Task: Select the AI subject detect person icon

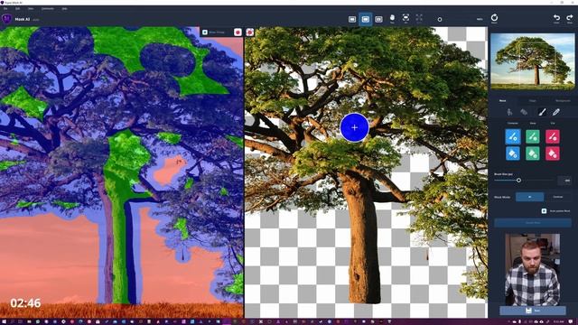Action: [509, 112]
